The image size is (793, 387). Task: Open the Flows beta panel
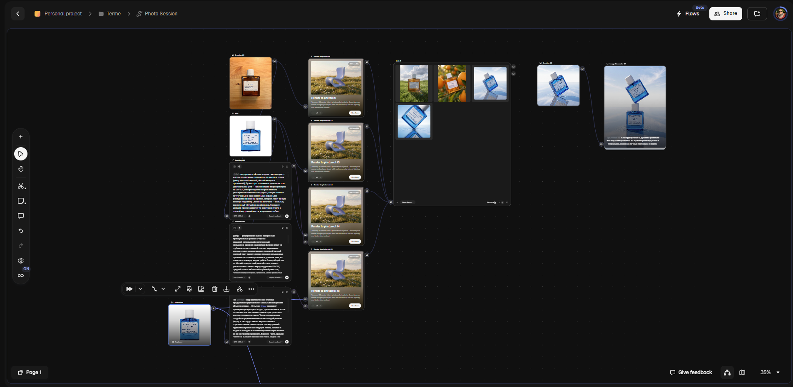click(688, 14)
